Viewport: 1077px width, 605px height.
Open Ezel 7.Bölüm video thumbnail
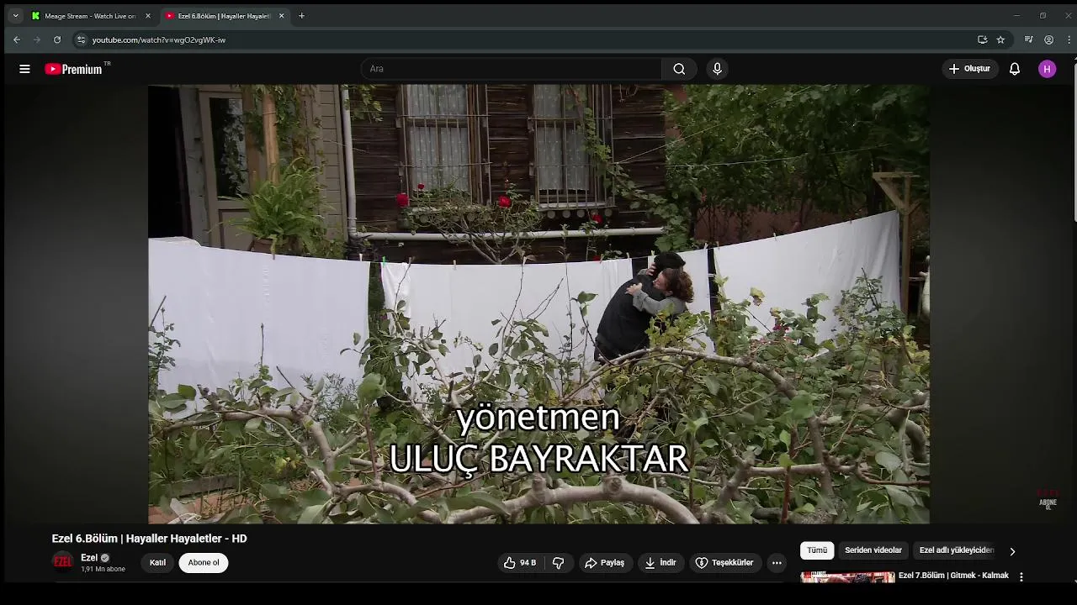(x=847, y=577)
